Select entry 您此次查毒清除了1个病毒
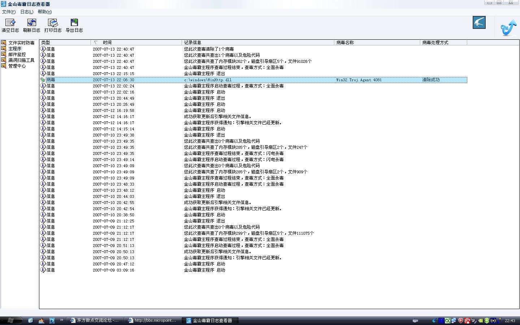Image resolution: width=520 pixels, height=325 pixels. 209,49
